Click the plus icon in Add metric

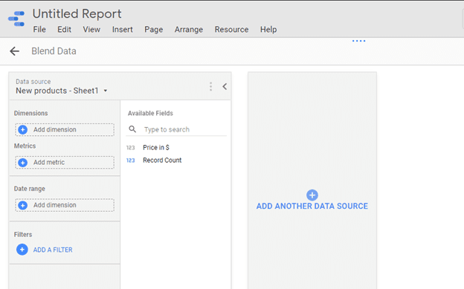coord(23,163)
